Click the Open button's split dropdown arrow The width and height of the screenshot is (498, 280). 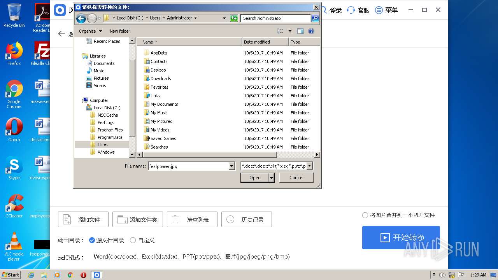click(272, 178)
